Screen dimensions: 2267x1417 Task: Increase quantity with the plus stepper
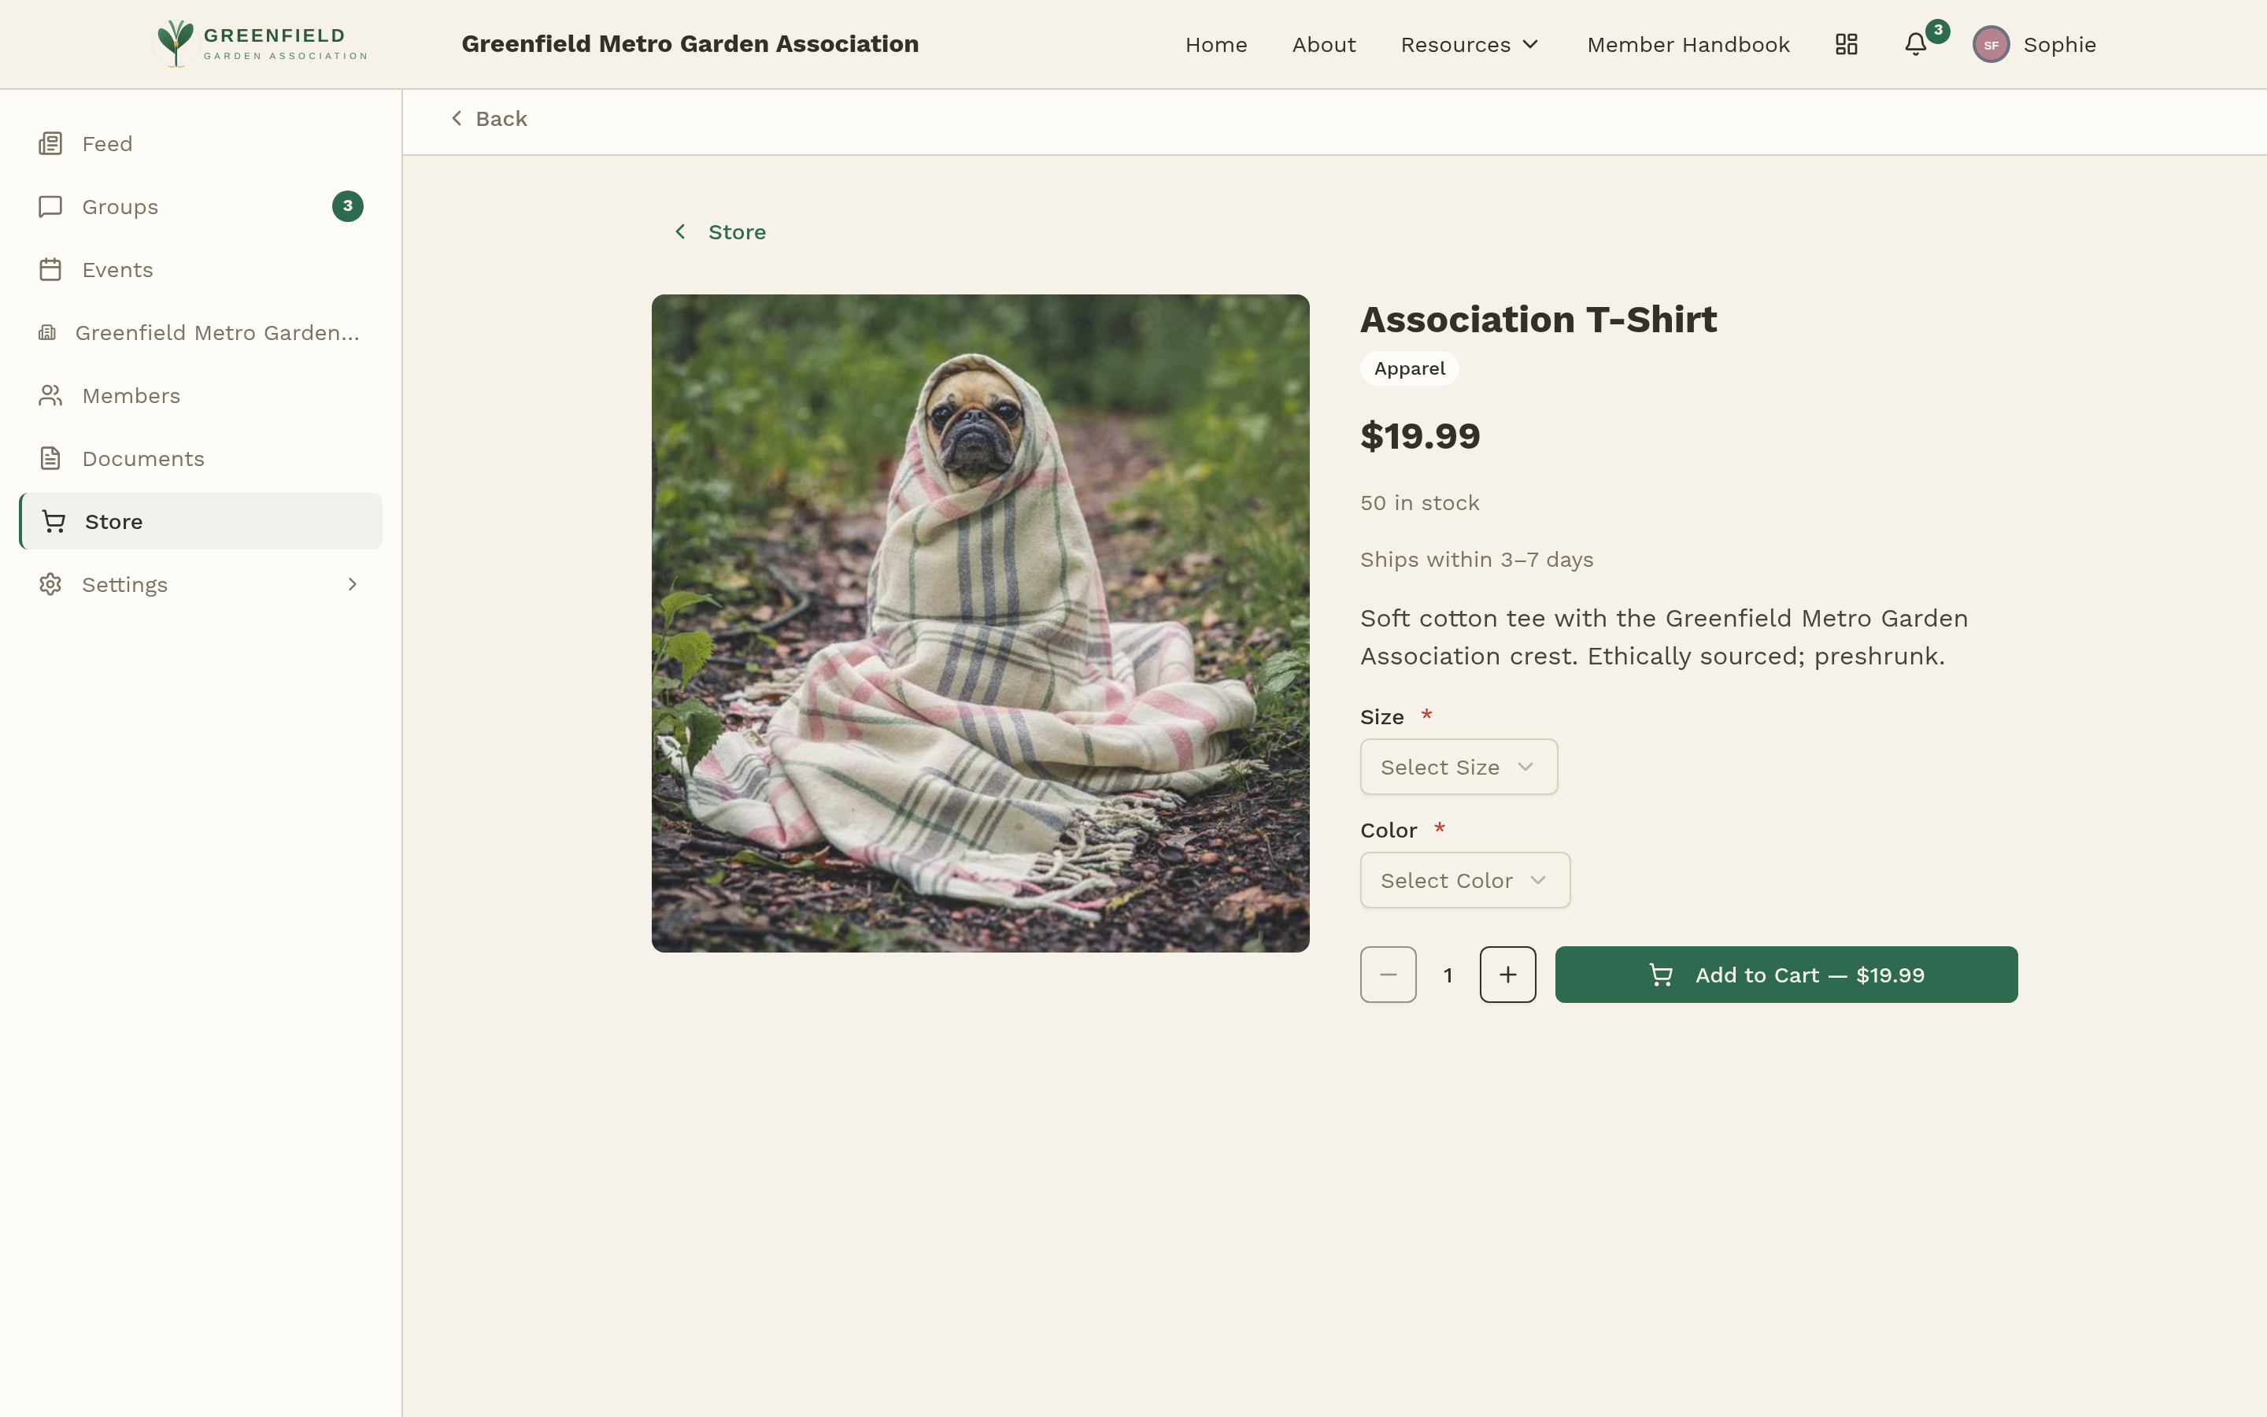(1507, 974)
